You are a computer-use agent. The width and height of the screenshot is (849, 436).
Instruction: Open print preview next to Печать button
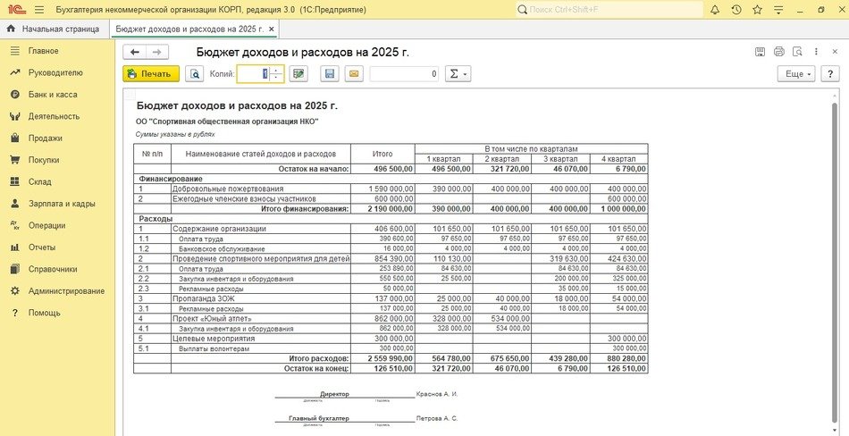coord(196,74)
